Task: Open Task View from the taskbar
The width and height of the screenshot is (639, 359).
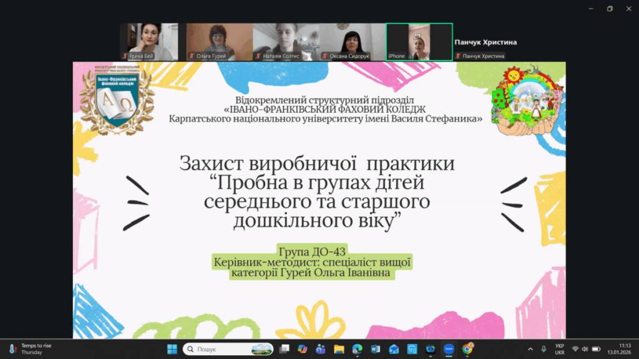Action: coord(285,349)
